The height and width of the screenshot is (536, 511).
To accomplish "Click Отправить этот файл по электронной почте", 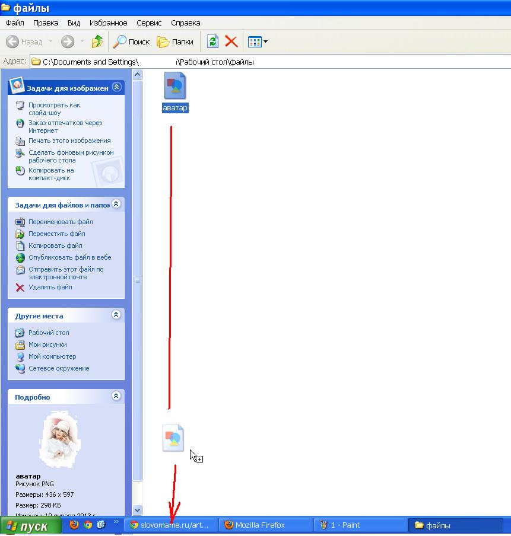I will (66, 273).
